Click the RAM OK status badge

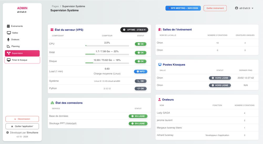(x=140, y=53)
